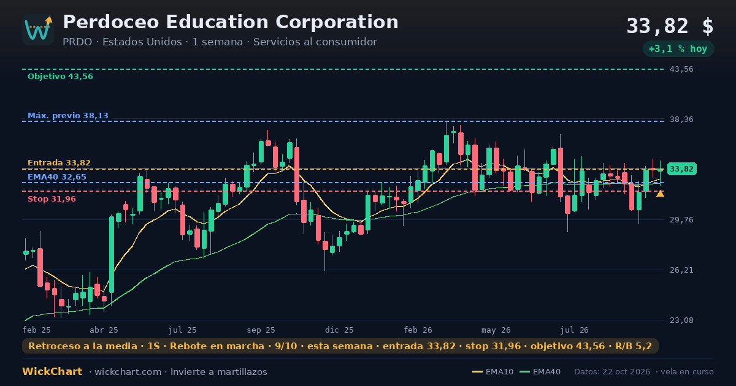
Task: Click the +3,1 % hoy badge
Action: tap(678, 49)
